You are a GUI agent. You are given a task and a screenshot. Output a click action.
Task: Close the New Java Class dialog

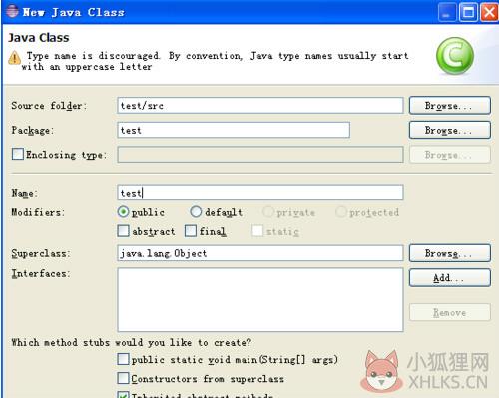click(489, 12)
